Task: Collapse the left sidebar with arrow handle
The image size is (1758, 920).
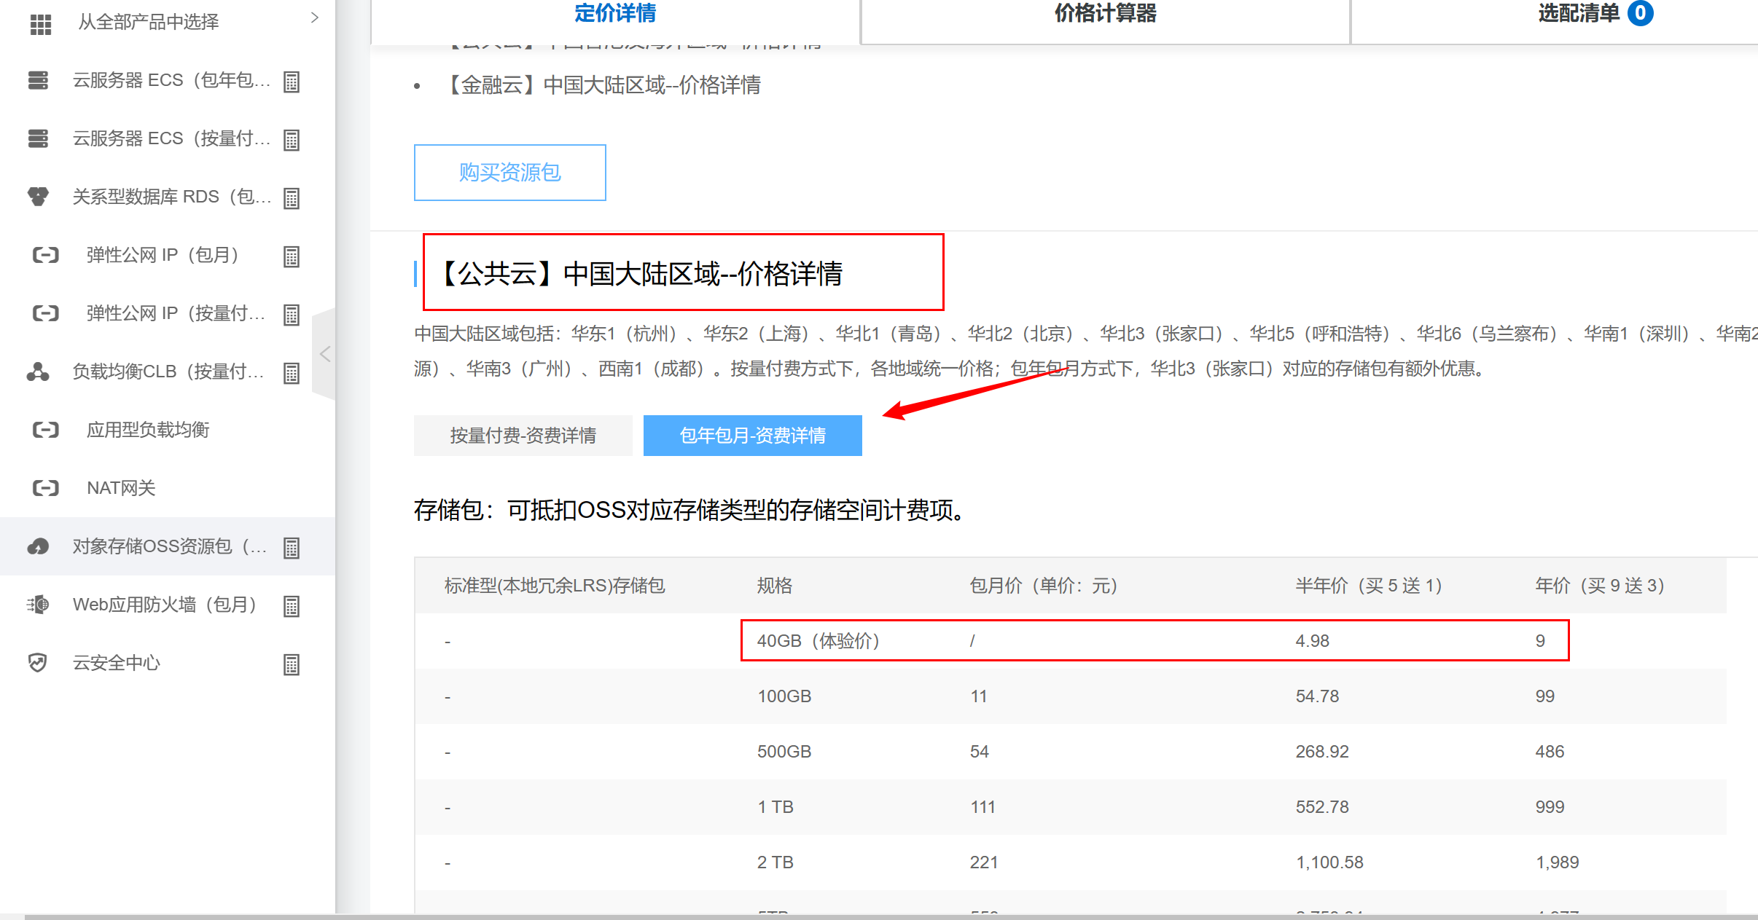Action: 325,354
